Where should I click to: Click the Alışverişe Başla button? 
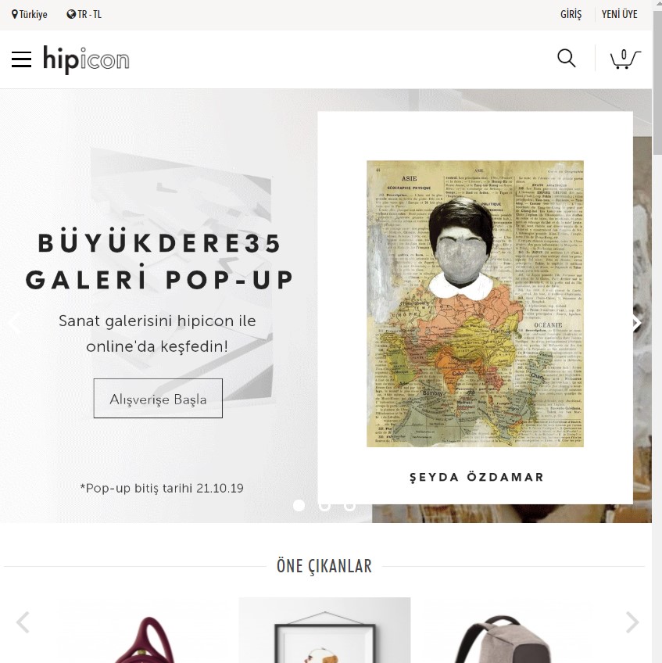click(158, 398)
